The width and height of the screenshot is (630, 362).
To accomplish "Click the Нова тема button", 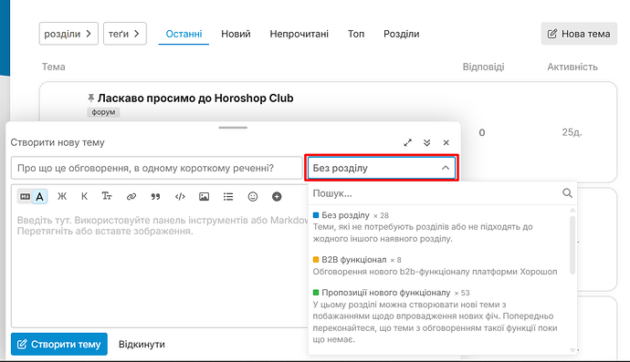I will coord(579,34).
